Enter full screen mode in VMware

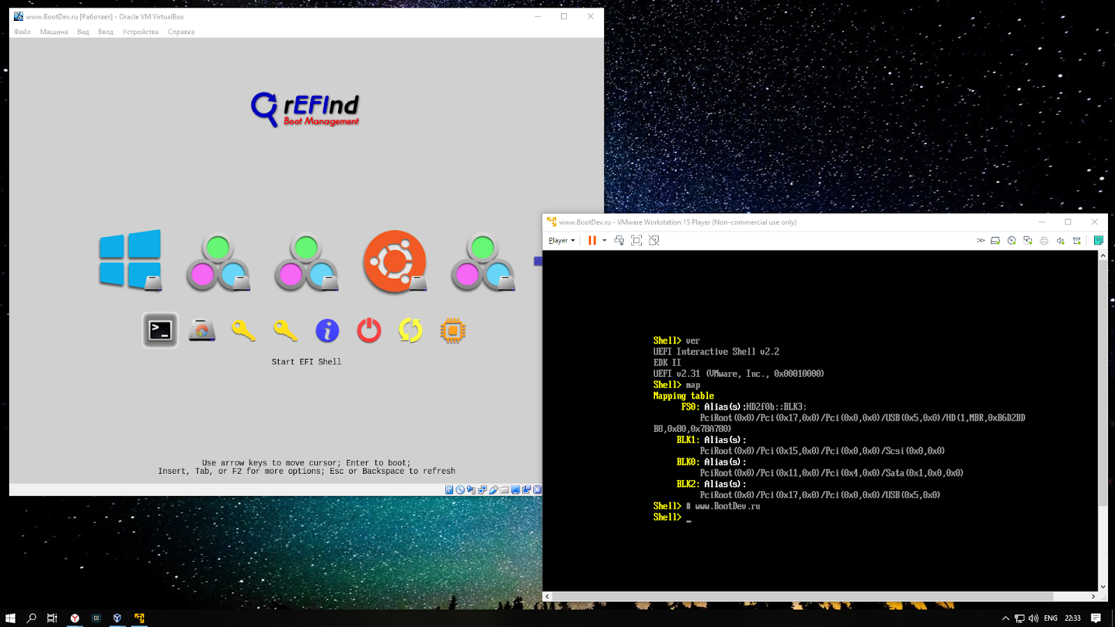click(636, 240)
